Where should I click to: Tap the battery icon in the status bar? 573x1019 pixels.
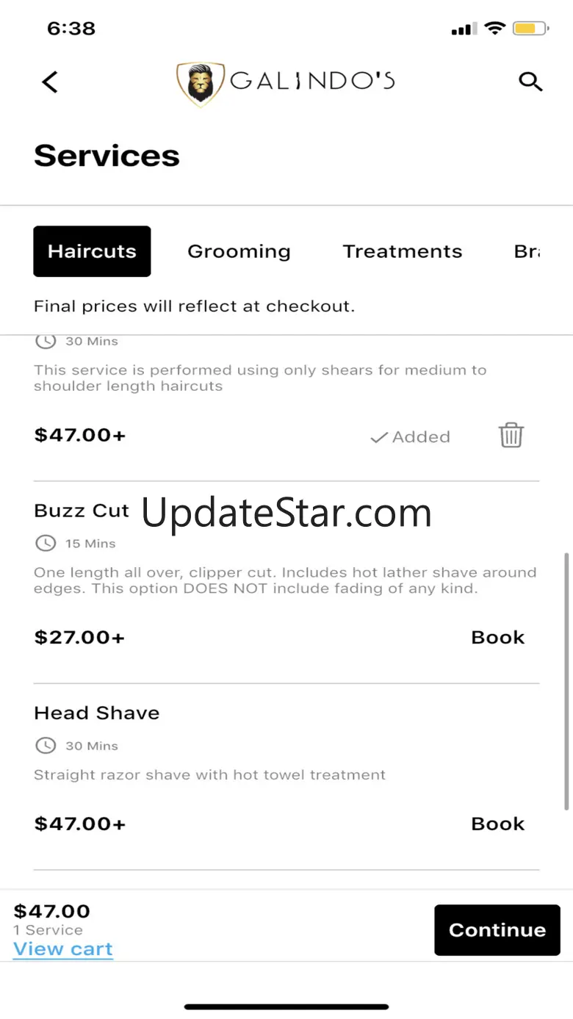[x=530, y=29]
